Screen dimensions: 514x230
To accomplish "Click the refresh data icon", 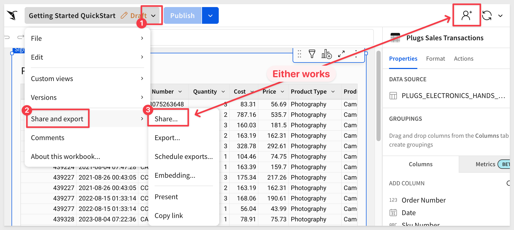I will click(x=487, y=15).
